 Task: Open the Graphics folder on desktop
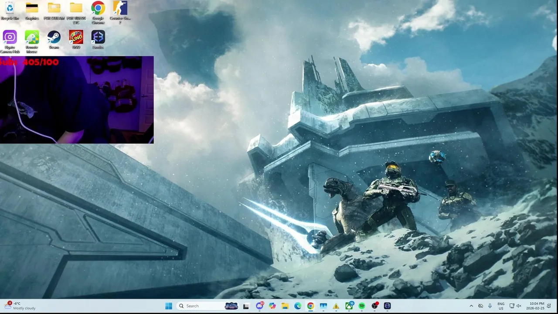(x=32, y=11)
